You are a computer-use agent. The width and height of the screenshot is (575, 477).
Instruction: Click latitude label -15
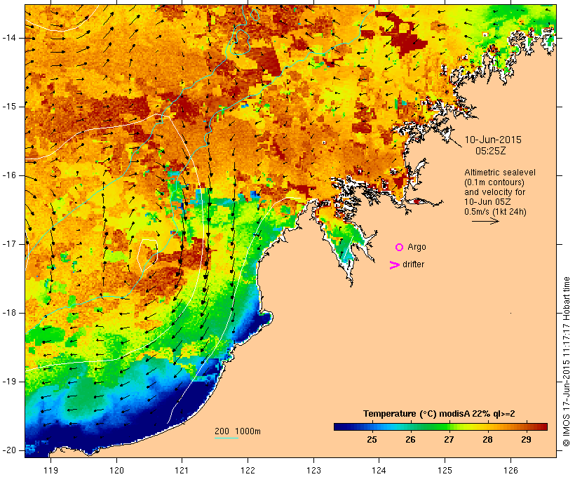(x=9, y=107)
